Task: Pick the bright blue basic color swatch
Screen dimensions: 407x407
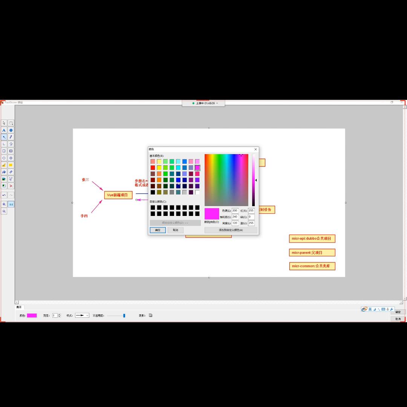Action: pos(178,180)
